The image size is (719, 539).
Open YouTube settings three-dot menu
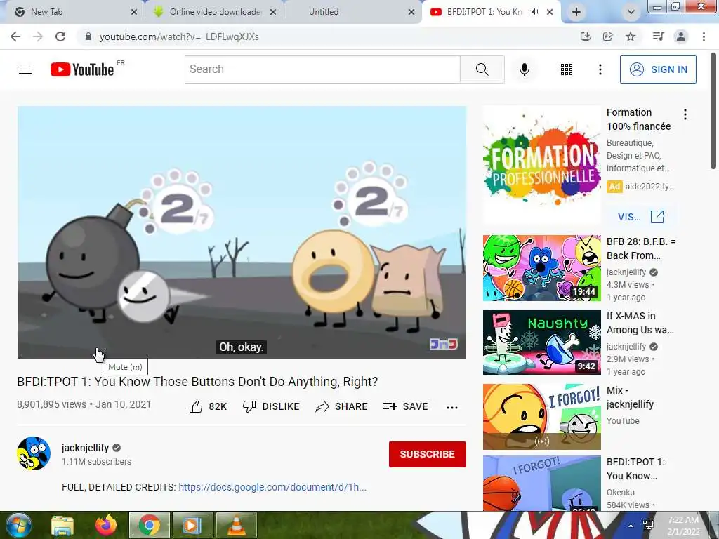pos(600,69)
